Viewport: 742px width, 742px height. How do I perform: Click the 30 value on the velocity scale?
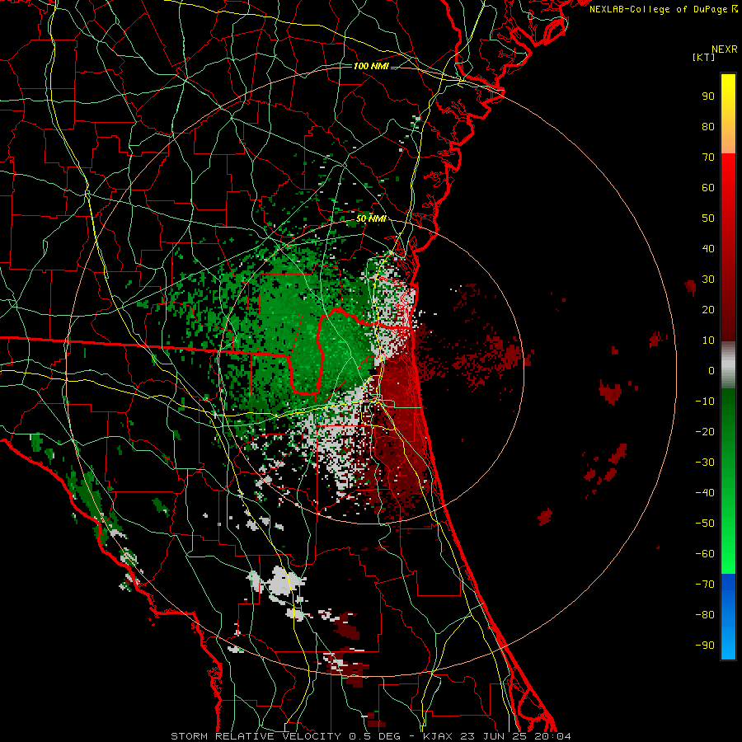[708, 279]
